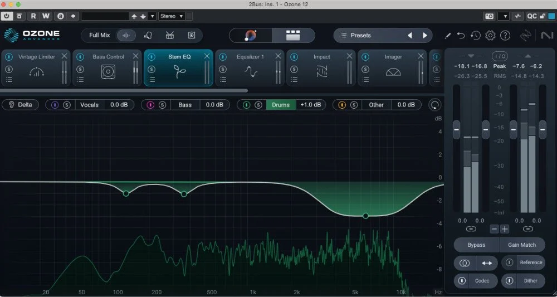Image resolution: width=557 pixels, height=297 pixels.
Task: Toggle the I/O meter button
Action: (x=500, y=56)
